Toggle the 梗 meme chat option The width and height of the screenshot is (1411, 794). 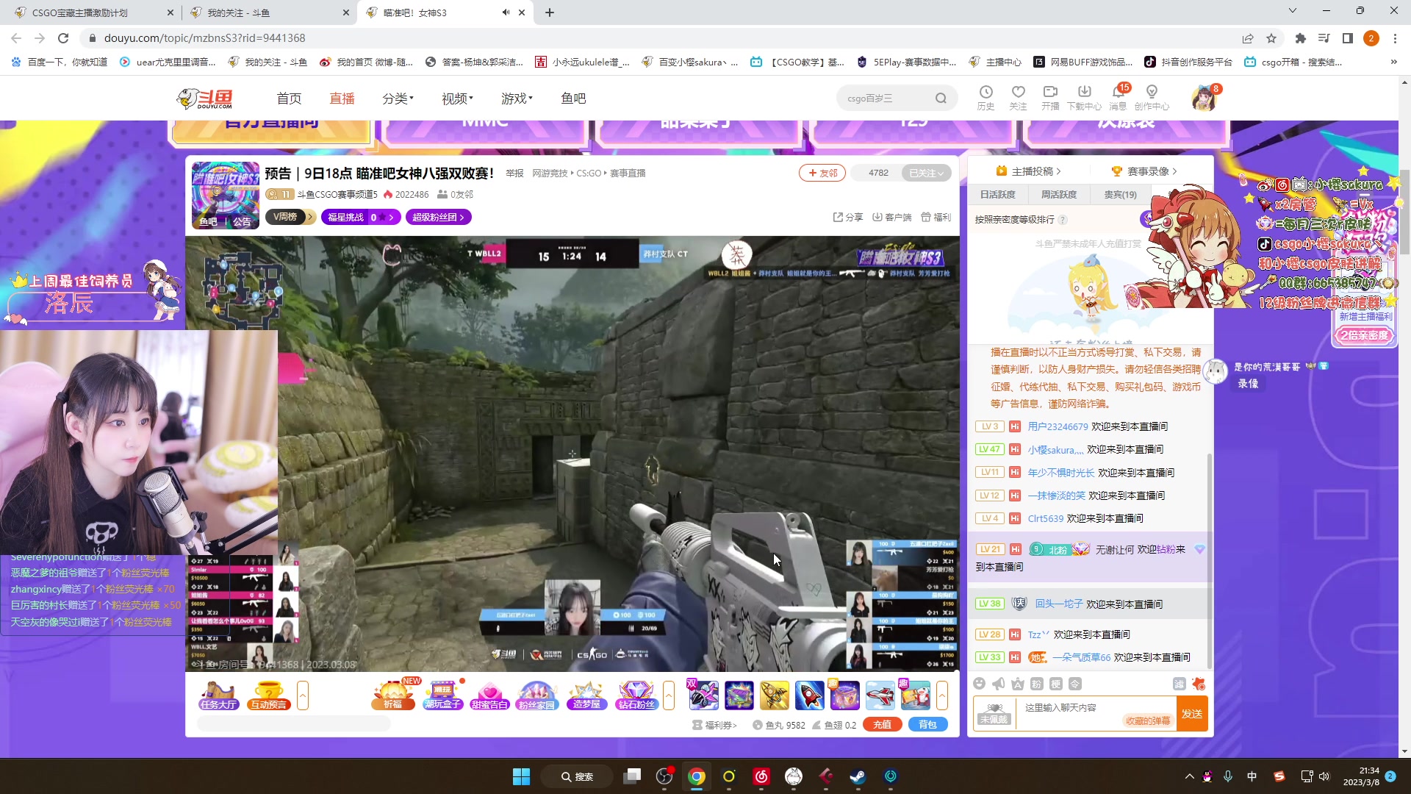[x=1055, y=684]
